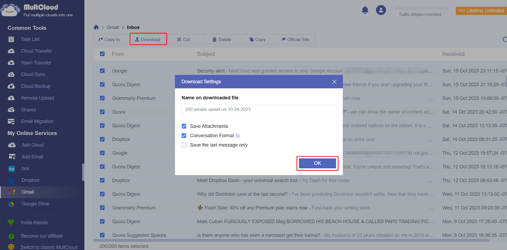The image size is (507, 250).
Task: Open Cloud Sync tool
Action: (x=33, y=74)
